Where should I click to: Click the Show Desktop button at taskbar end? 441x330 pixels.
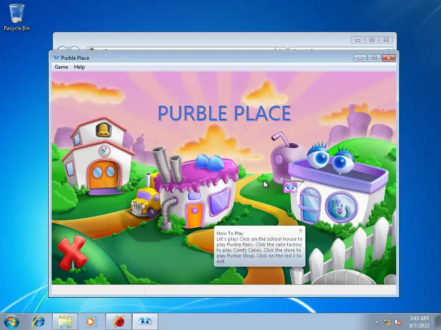pyautogui.click(x=438, y=321)
